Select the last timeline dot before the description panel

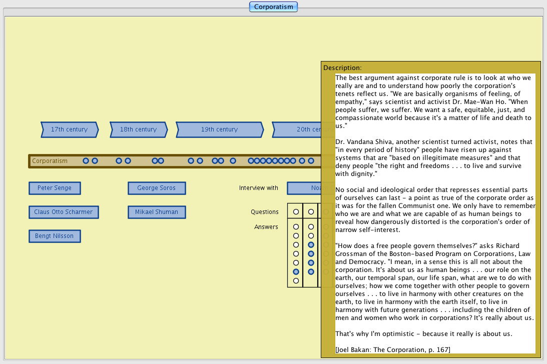311,161
